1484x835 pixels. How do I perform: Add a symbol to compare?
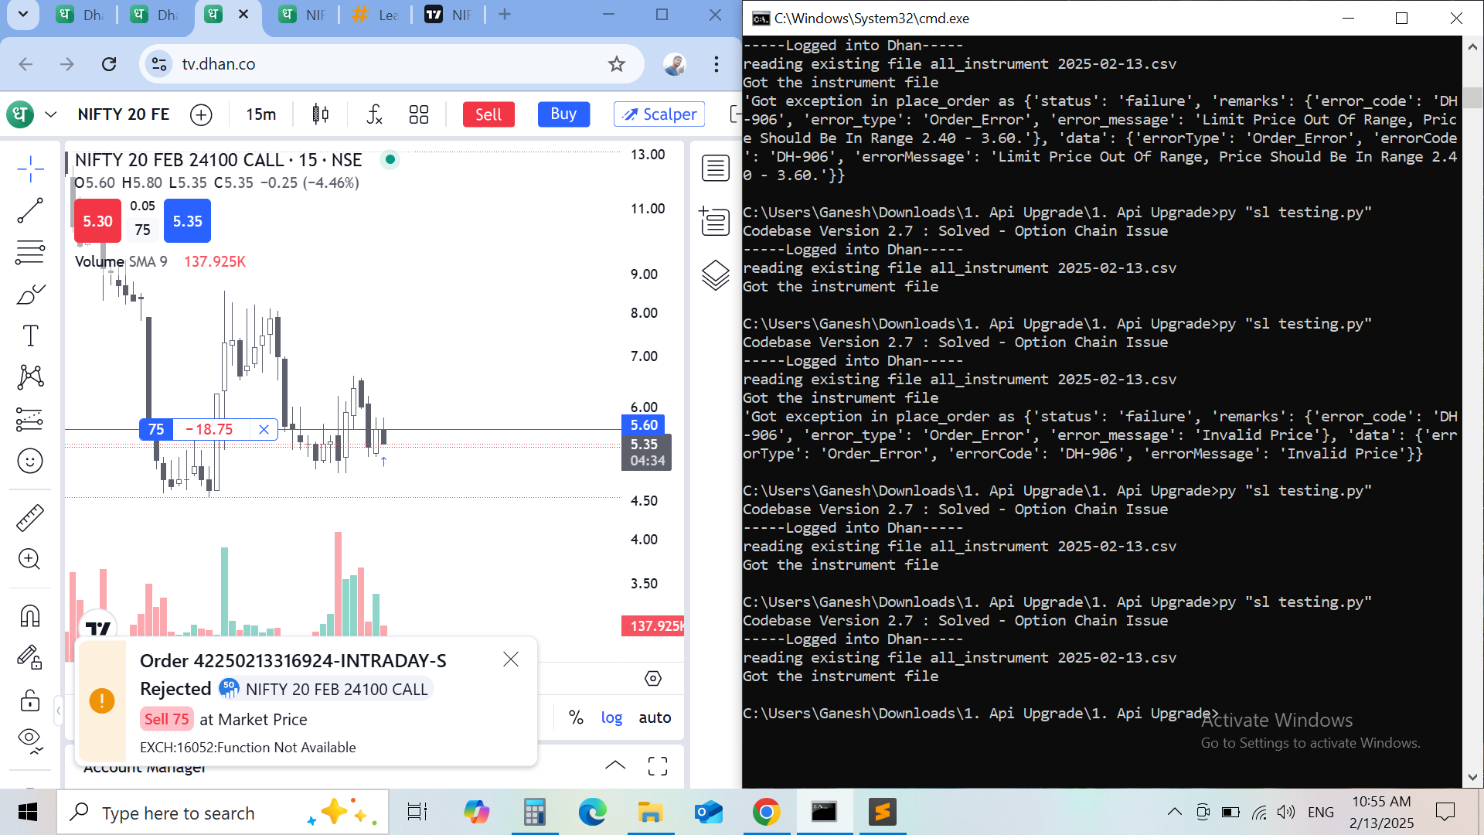pos(201,114)
